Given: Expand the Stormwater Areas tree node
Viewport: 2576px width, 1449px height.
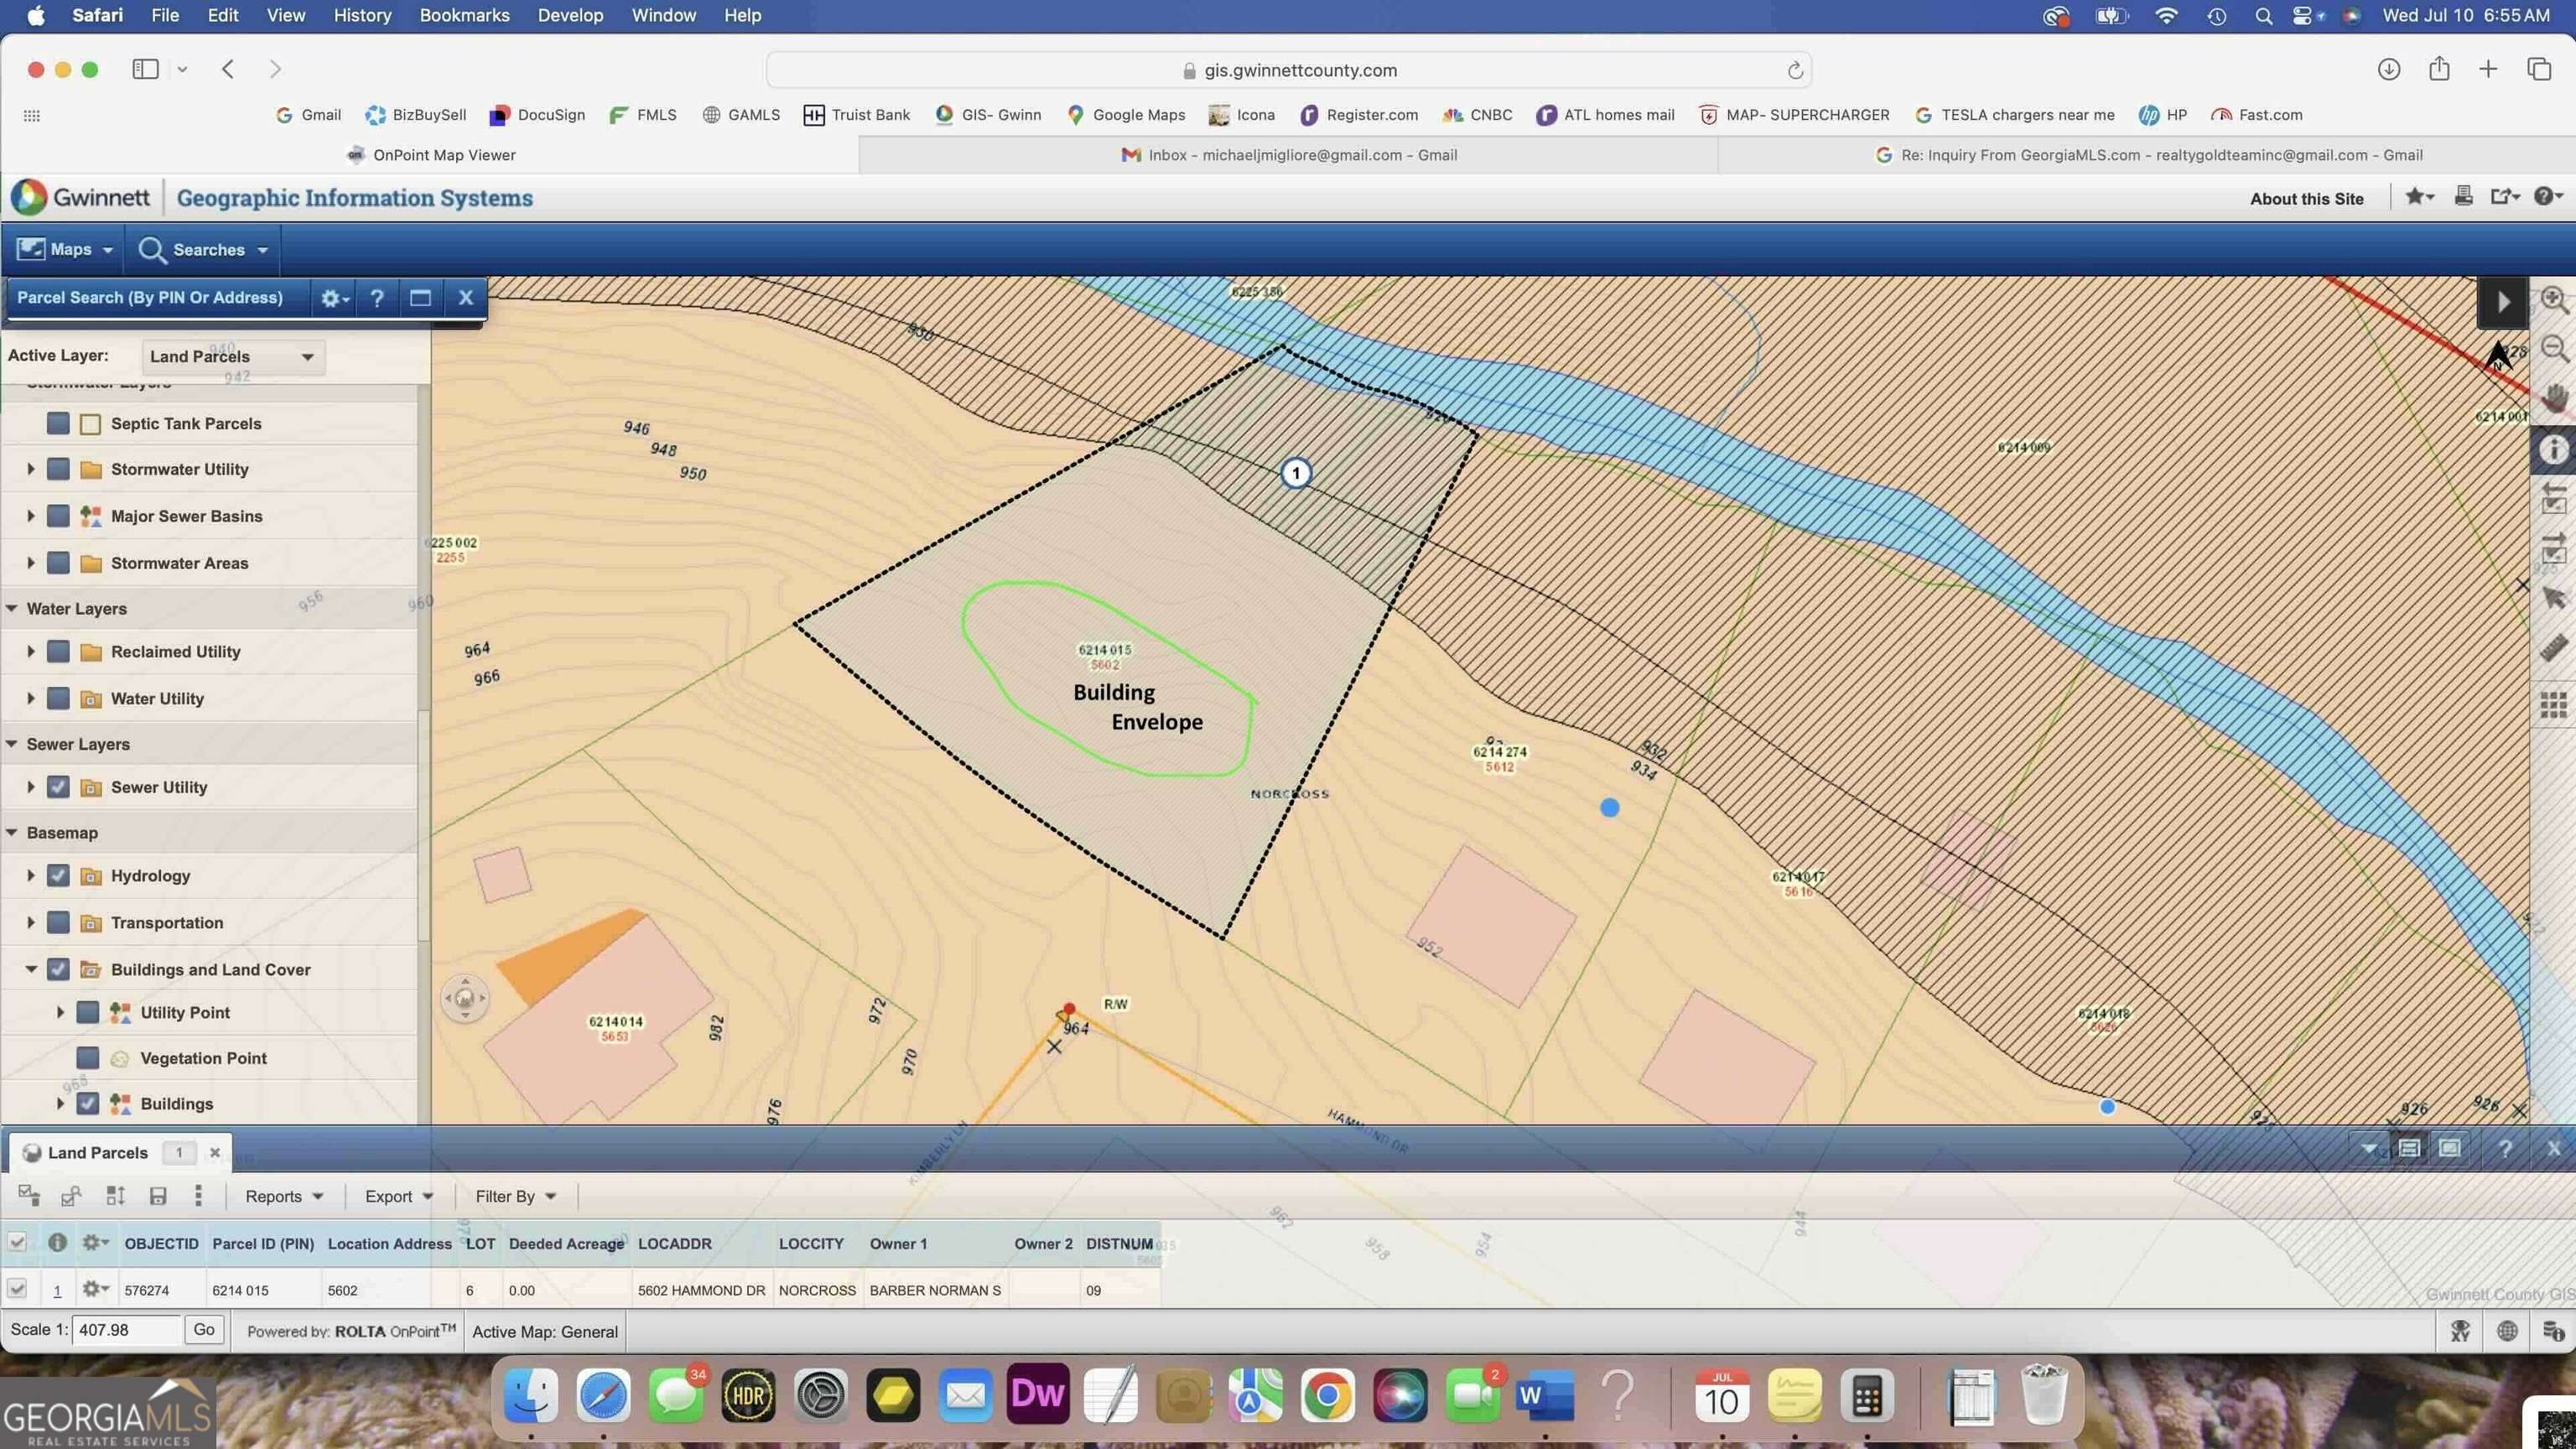Looking at the screenshot, I should pos(30,563).
